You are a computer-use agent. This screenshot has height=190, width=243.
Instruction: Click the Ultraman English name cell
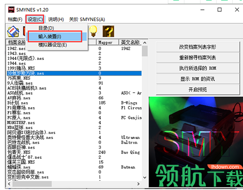pos(130,137)
